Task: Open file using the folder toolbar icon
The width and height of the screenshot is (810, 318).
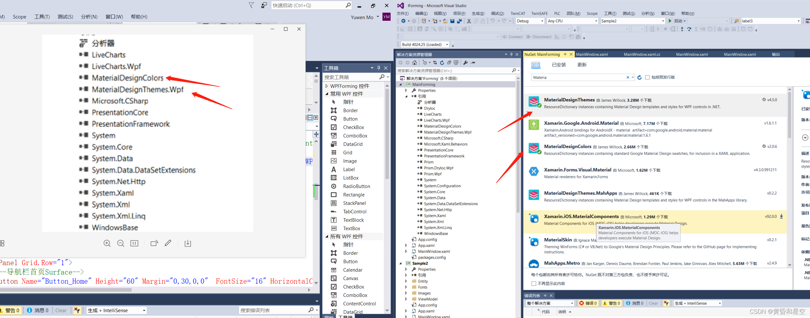Action: pyautogui.click(x=445, y=21)
